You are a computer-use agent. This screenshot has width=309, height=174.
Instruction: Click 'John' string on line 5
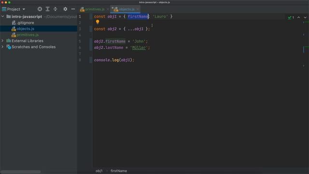139,42
